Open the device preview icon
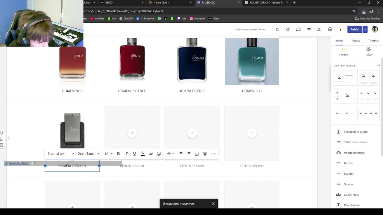Screen dimensions: 383x215 (x=298, y=29)
